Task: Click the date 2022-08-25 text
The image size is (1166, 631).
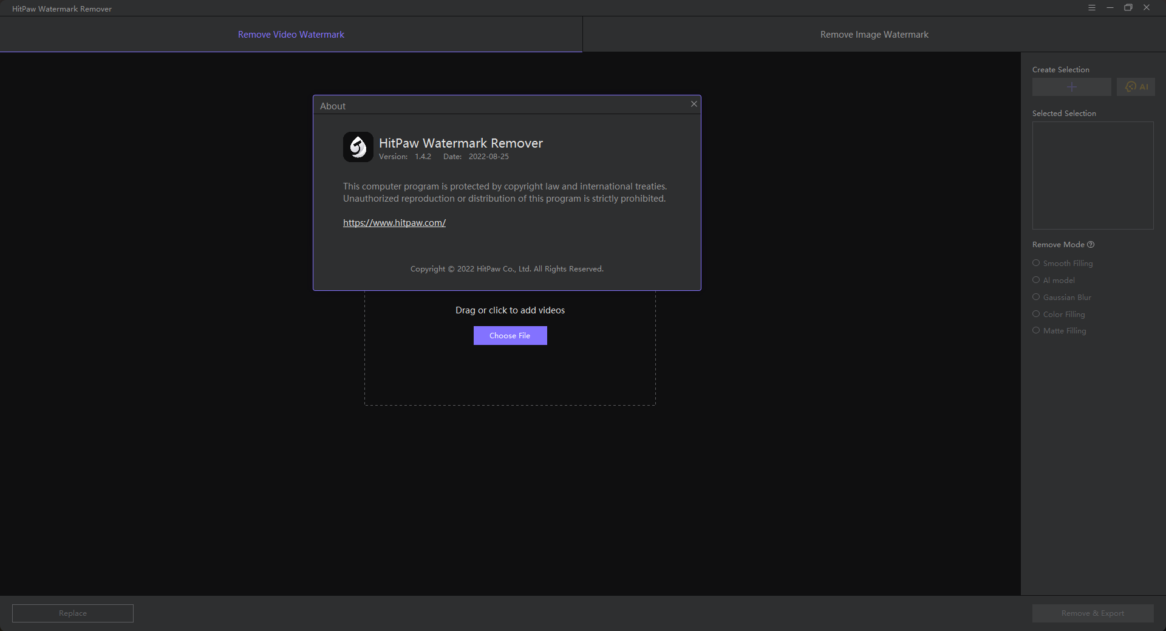Action: (489, 157)
